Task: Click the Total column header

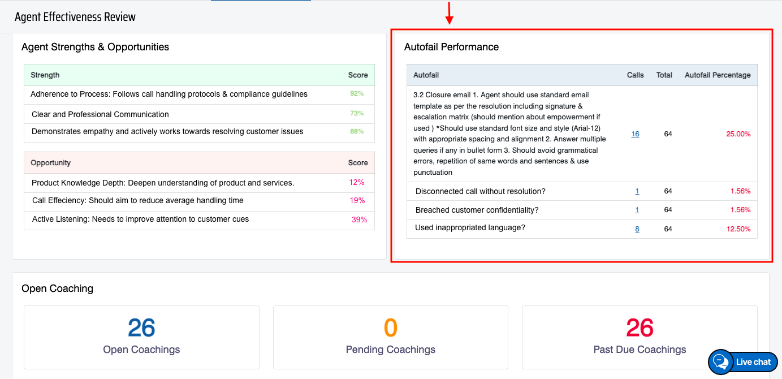Action: pos(664,75)
